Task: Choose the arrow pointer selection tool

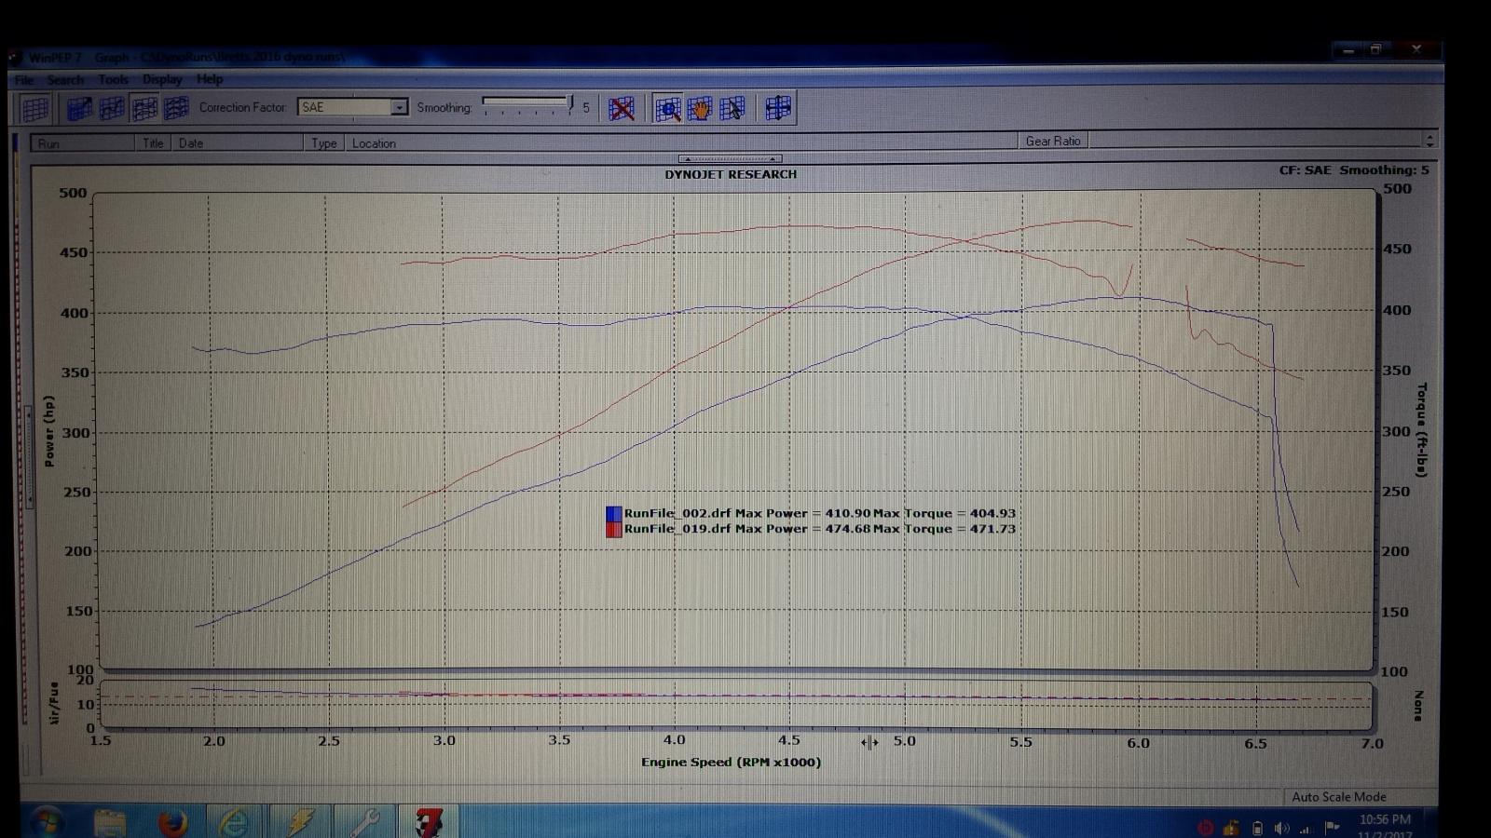Action: point(732,109)
